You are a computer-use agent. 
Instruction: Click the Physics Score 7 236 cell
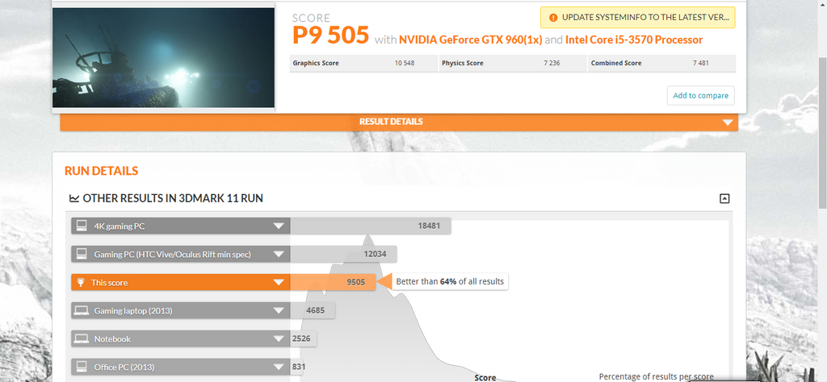pos(512,63)
